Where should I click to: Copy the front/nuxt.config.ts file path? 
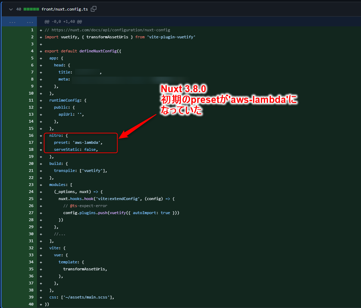click(94, 9)
